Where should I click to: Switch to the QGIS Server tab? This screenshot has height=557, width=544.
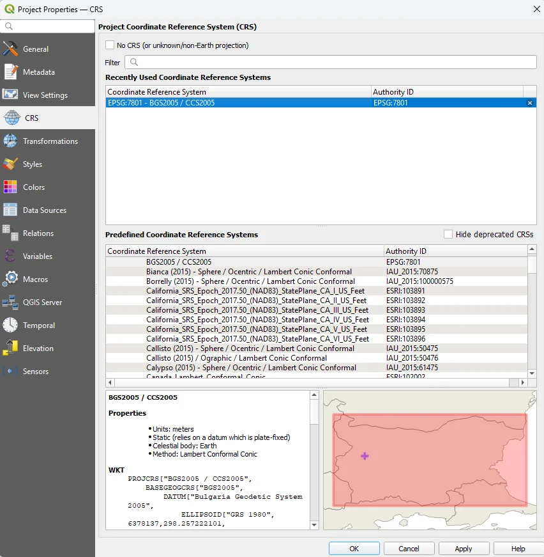pos(42,302)
